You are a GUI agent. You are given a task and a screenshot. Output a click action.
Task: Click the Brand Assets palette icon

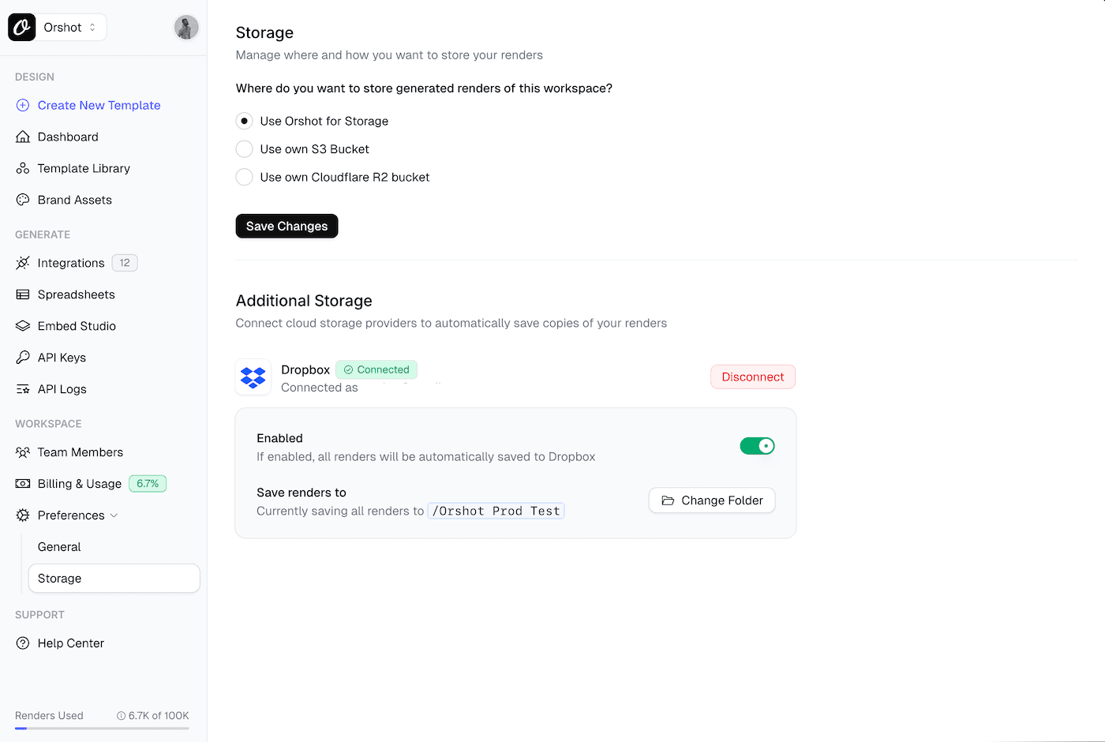point(23,200)
